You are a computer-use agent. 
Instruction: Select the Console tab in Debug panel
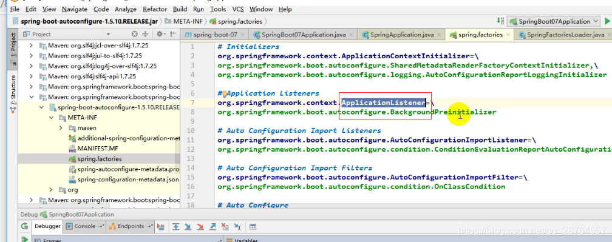[85, 226]
